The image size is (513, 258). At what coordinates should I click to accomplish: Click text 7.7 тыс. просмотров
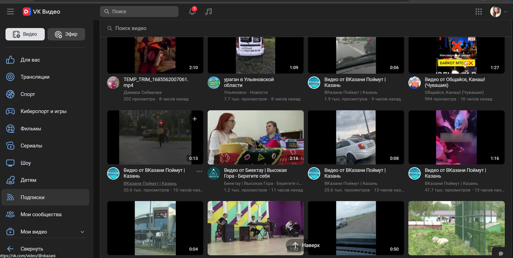245,99
